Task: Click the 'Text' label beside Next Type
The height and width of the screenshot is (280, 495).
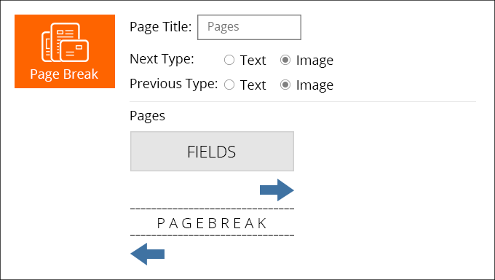Action: [x=253, y=61]
